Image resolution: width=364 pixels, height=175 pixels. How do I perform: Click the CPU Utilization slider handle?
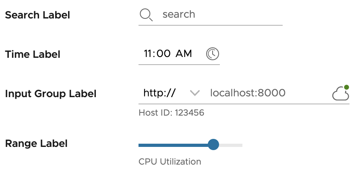[213, 144]
